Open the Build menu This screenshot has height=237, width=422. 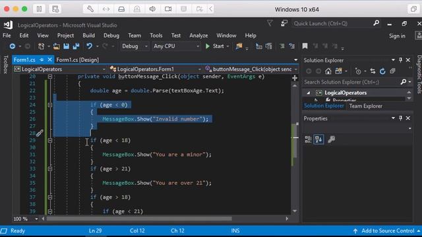click(88, 36)
